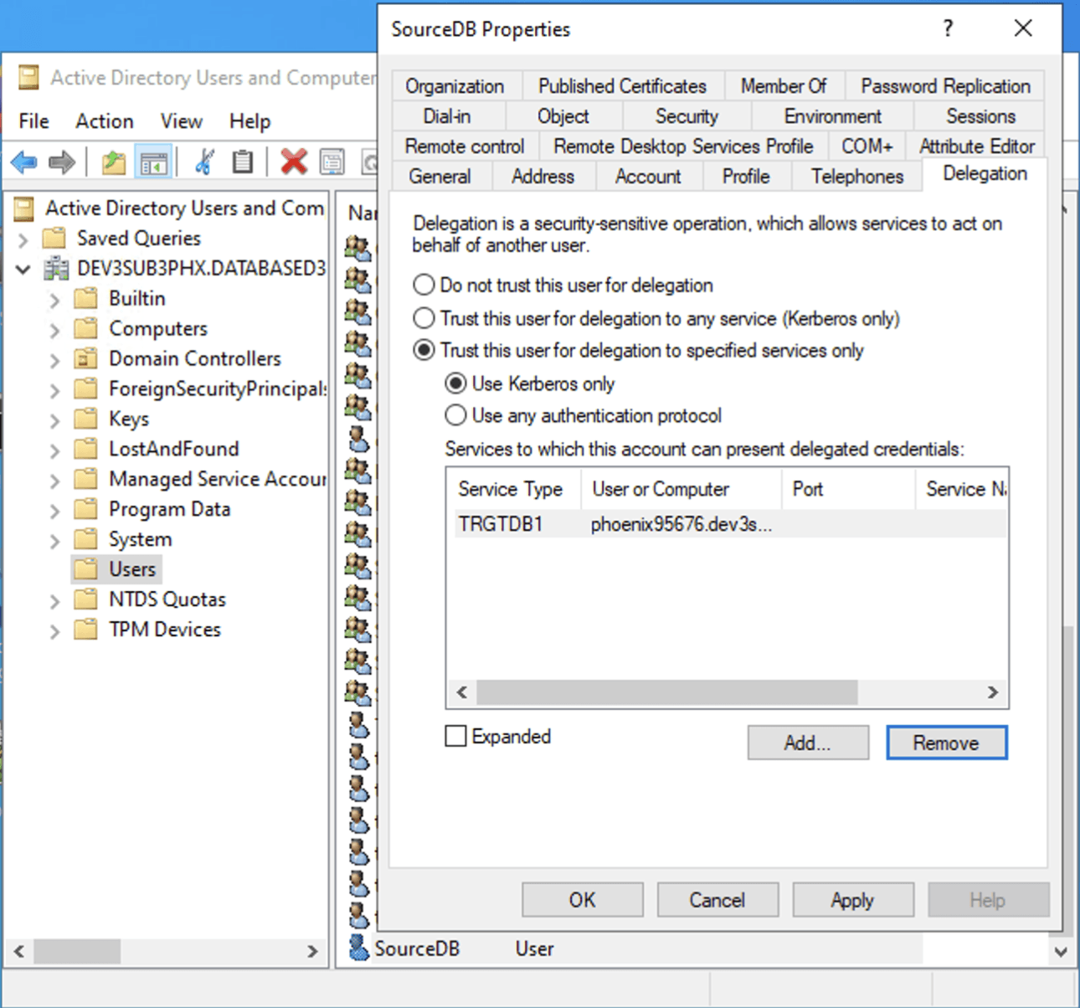Expand the Domain Controllers folder
The image size is (1080, 1008).
click(x=54, y=358)
